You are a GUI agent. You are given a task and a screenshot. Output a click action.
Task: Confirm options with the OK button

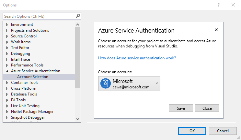[x=192, y=131]
